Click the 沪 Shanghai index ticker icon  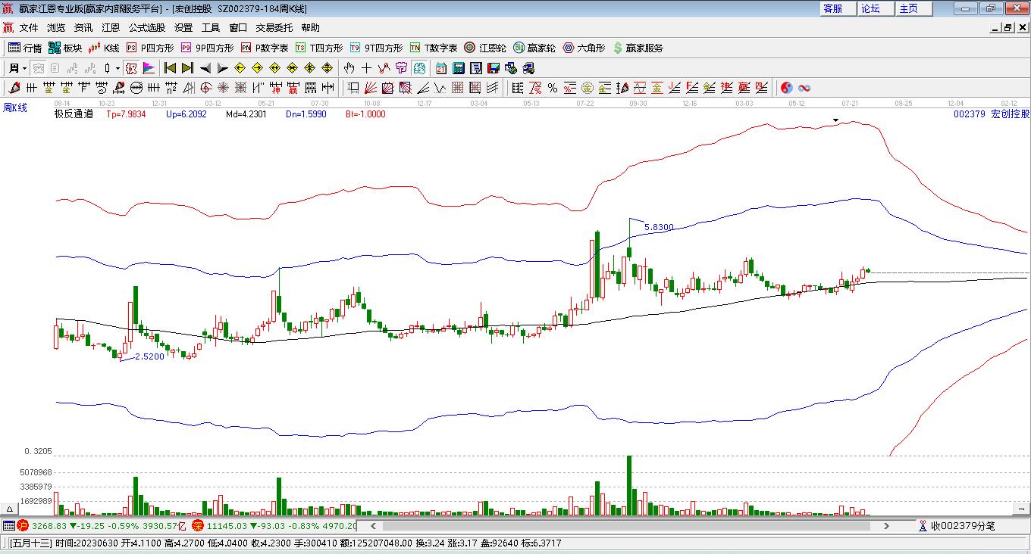[x=23, y=525]
